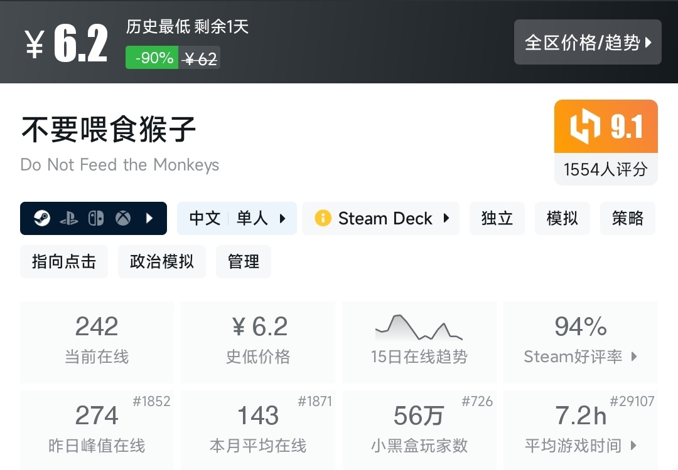Select the 独立 genre tag
Screen dimensions: 678x470
point(497,219)
